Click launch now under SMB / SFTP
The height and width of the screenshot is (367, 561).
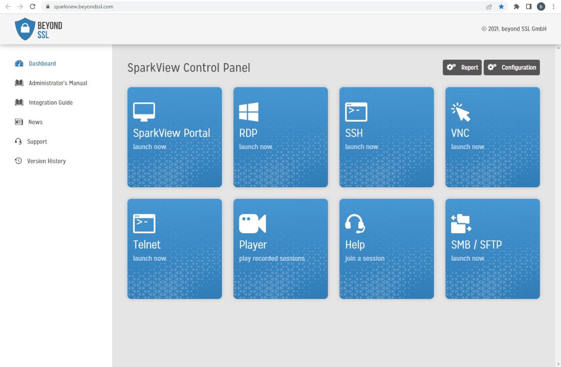(x=467, y=258)
